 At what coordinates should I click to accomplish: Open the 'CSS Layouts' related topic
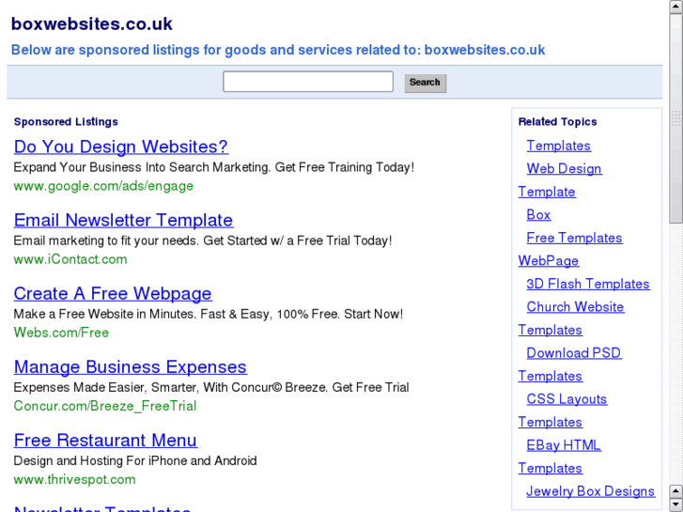pyautogui.click(x=567, y=399)
